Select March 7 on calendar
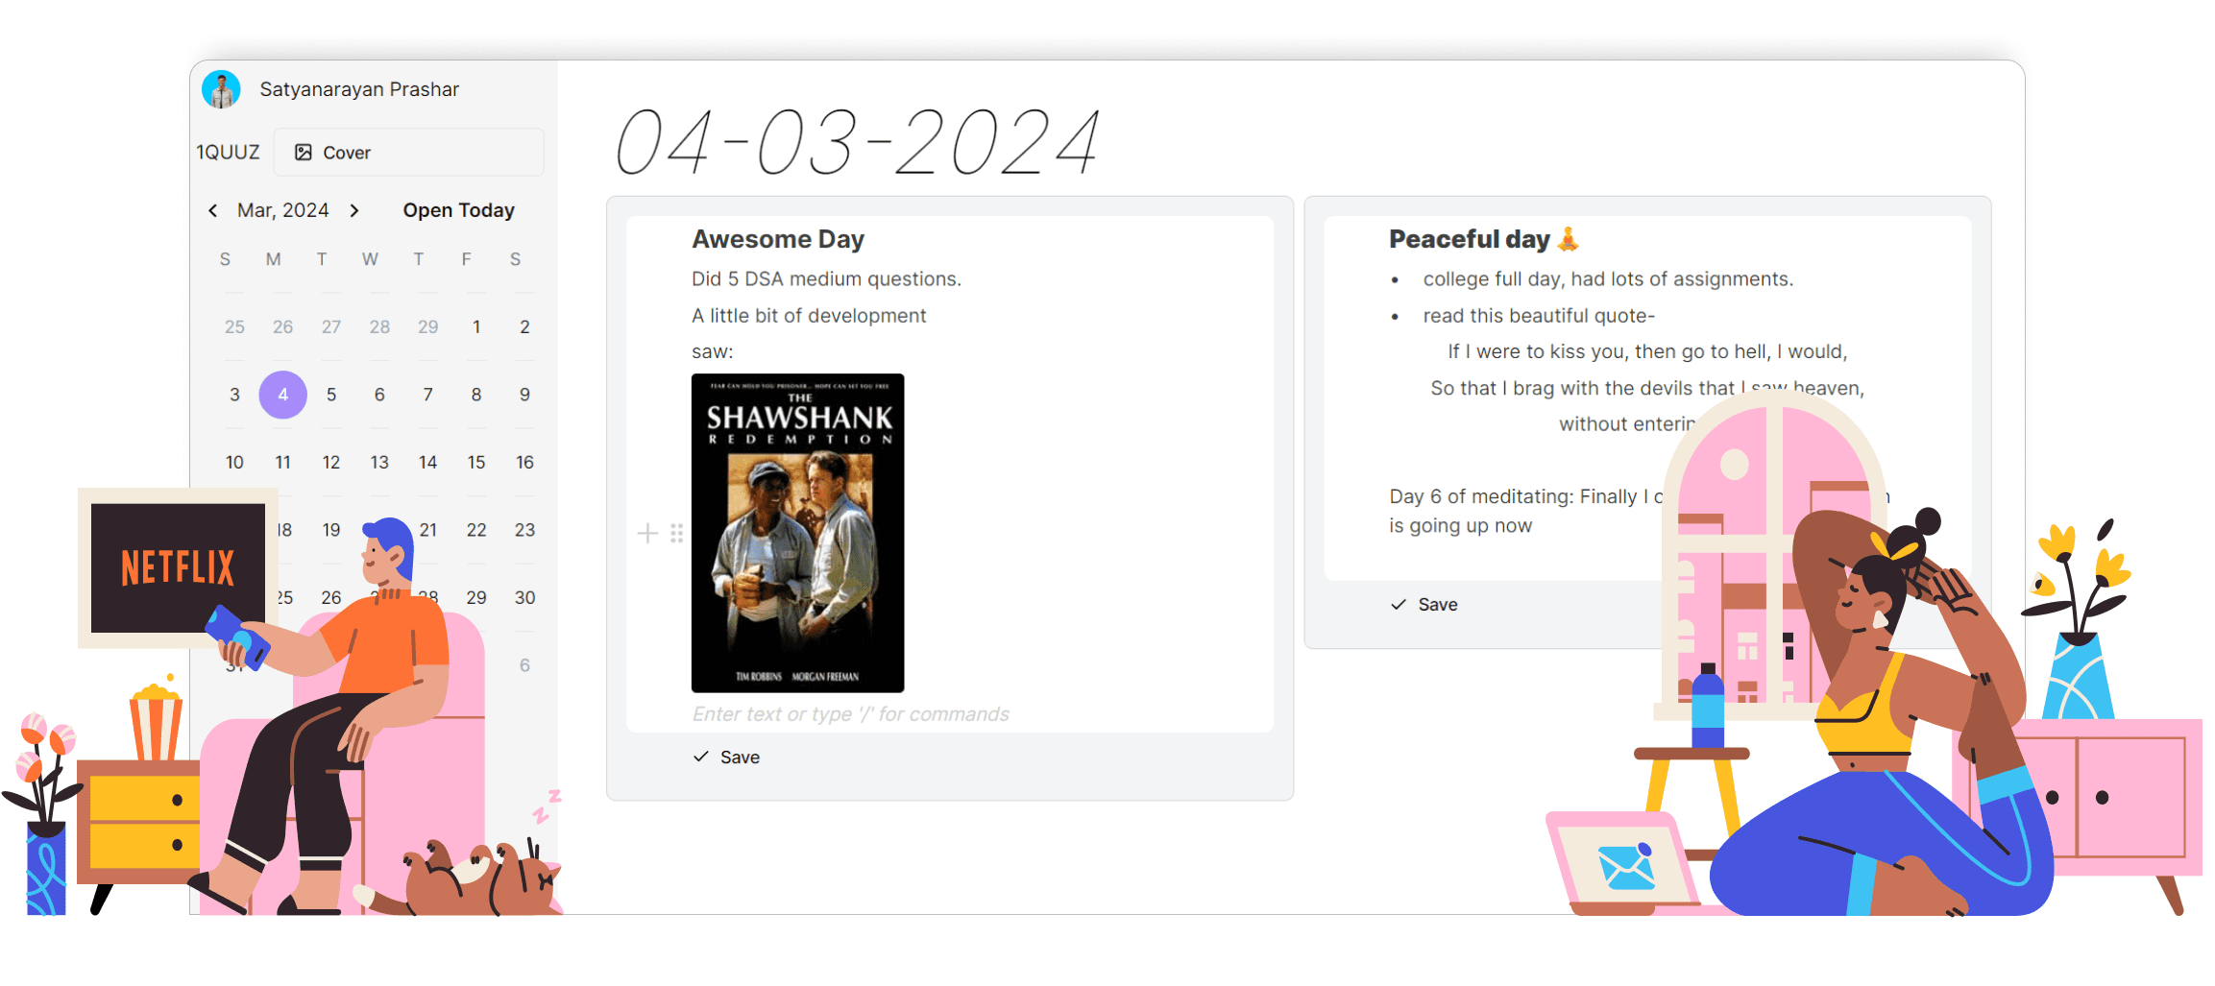Screen dimensions: 2215x986 tap(428, 395)
